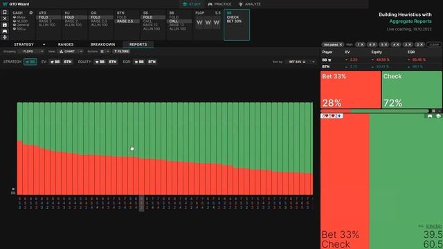The width and height of the screenshot is (443, 249).
Task: Click the highlighted flop column in chart
Action: 141,203
